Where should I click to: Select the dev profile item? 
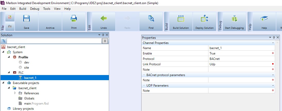click(x=26, y=62)
